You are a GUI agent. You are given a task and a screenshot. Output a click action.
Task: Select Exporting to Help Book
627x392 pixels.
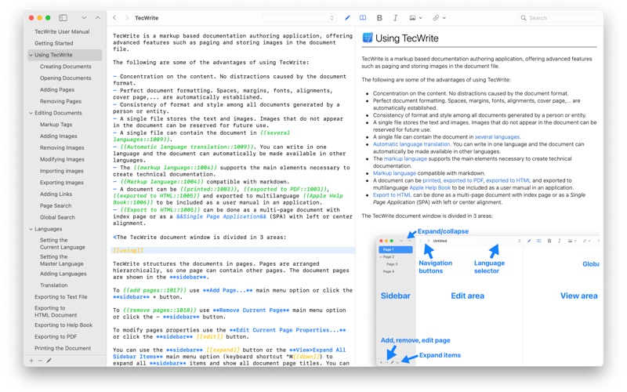click(63, 325)
